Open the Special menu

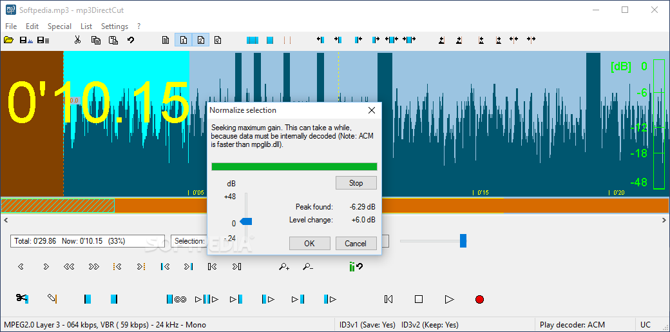[x=59, y=26]
